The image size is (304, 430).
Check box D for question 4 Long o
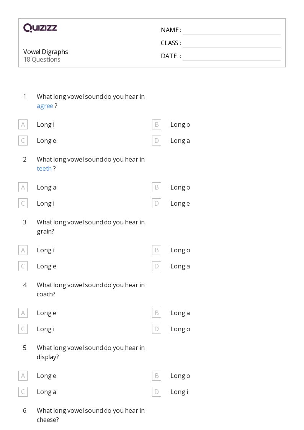157,329
